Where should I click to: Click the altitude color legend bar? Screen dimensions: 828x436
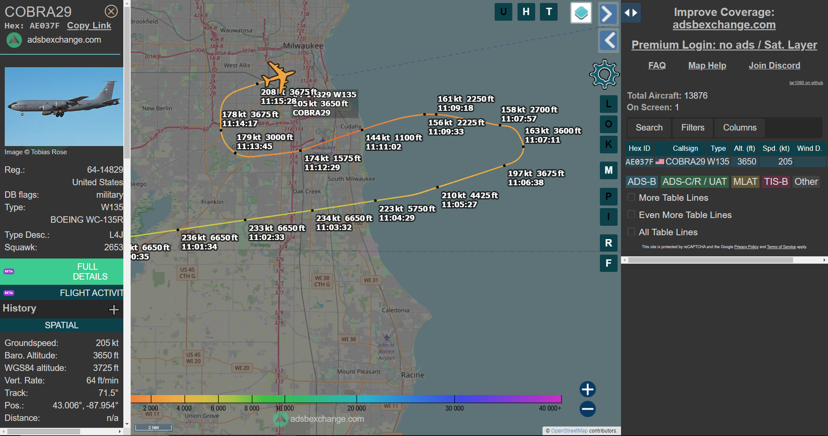[346, 399]
